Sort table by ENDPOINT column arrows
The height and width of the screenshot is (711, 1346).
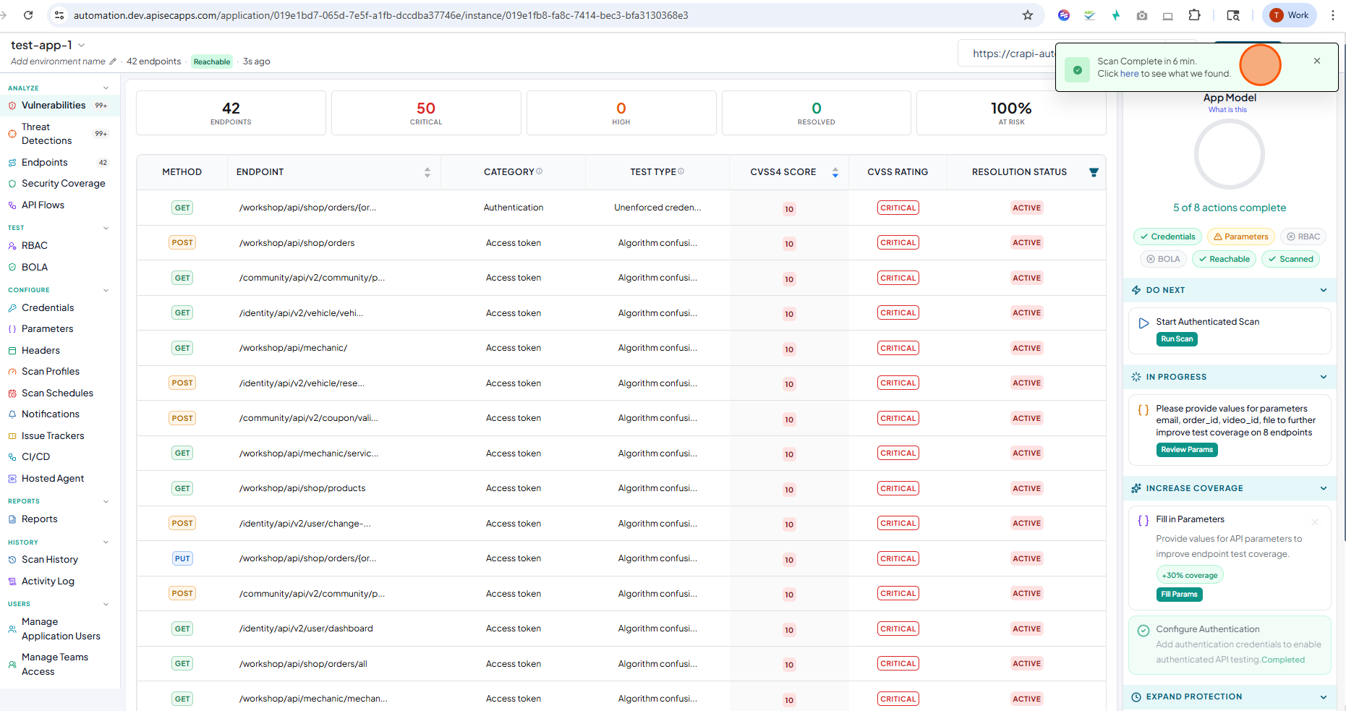point(427,172)
